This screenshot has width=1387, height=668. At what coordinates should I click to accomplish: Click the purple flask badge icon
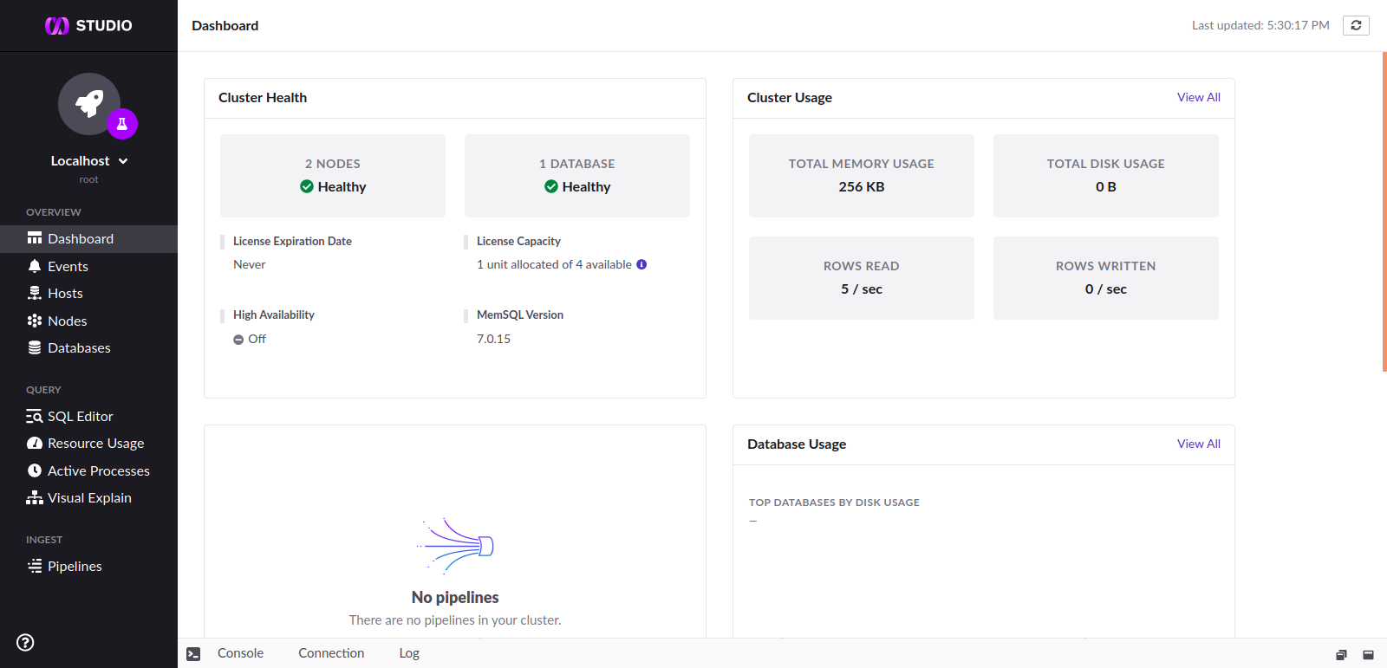(x=122, y=124)
